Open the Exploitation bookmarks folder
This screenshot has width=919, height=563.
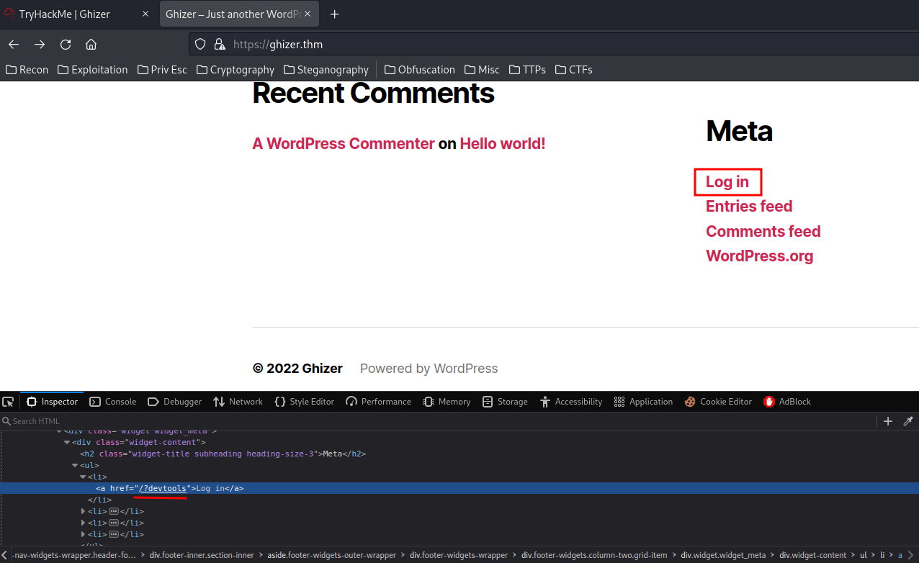(92, 70)
